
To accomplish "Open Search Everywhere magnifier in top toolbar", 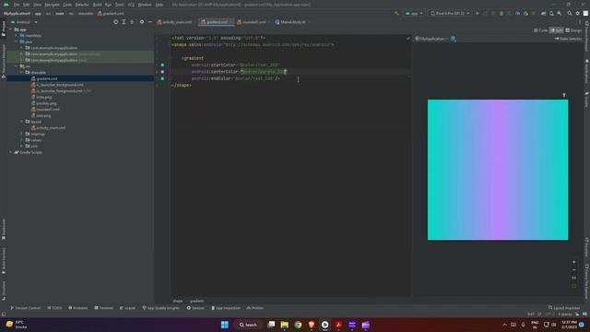I will click(570, 13).
